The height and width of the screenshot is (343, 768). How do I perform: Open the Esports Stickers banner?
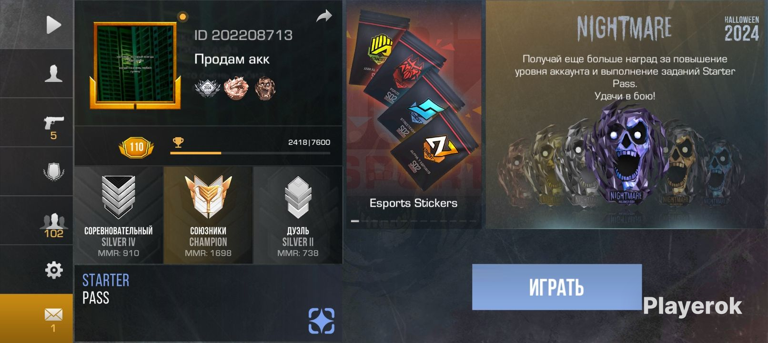click(x=414, y=114)
